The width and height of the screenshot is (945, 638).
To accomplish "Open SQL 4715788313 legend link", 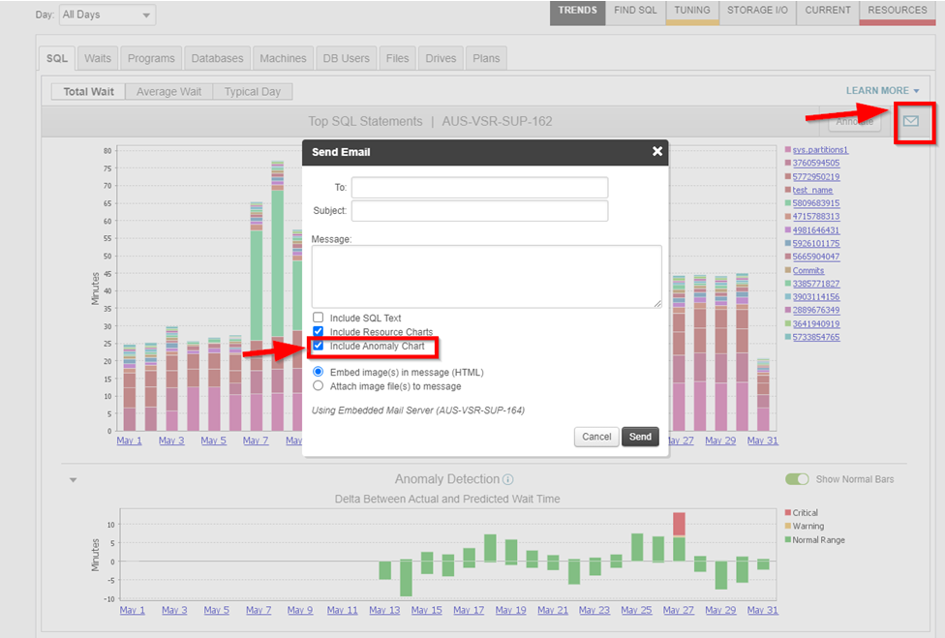I will click(x=816, y=216).
